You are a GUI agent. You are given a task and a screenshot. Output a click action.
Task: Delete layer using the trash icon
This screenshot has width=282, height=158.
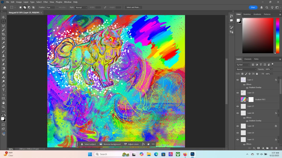pos(276,148)
